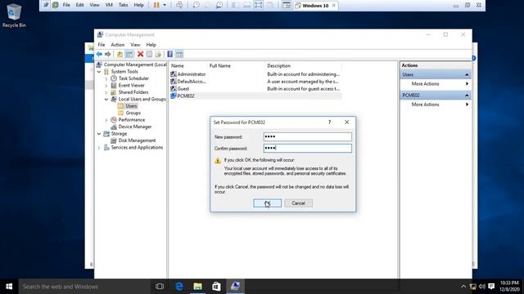
Task: Click the Confirm password input field
Action: (x=308, y=148)
